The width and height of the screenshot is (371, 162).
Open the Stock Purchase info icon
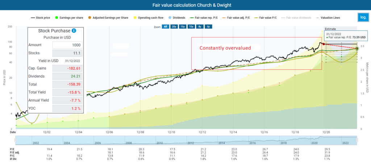74,31
